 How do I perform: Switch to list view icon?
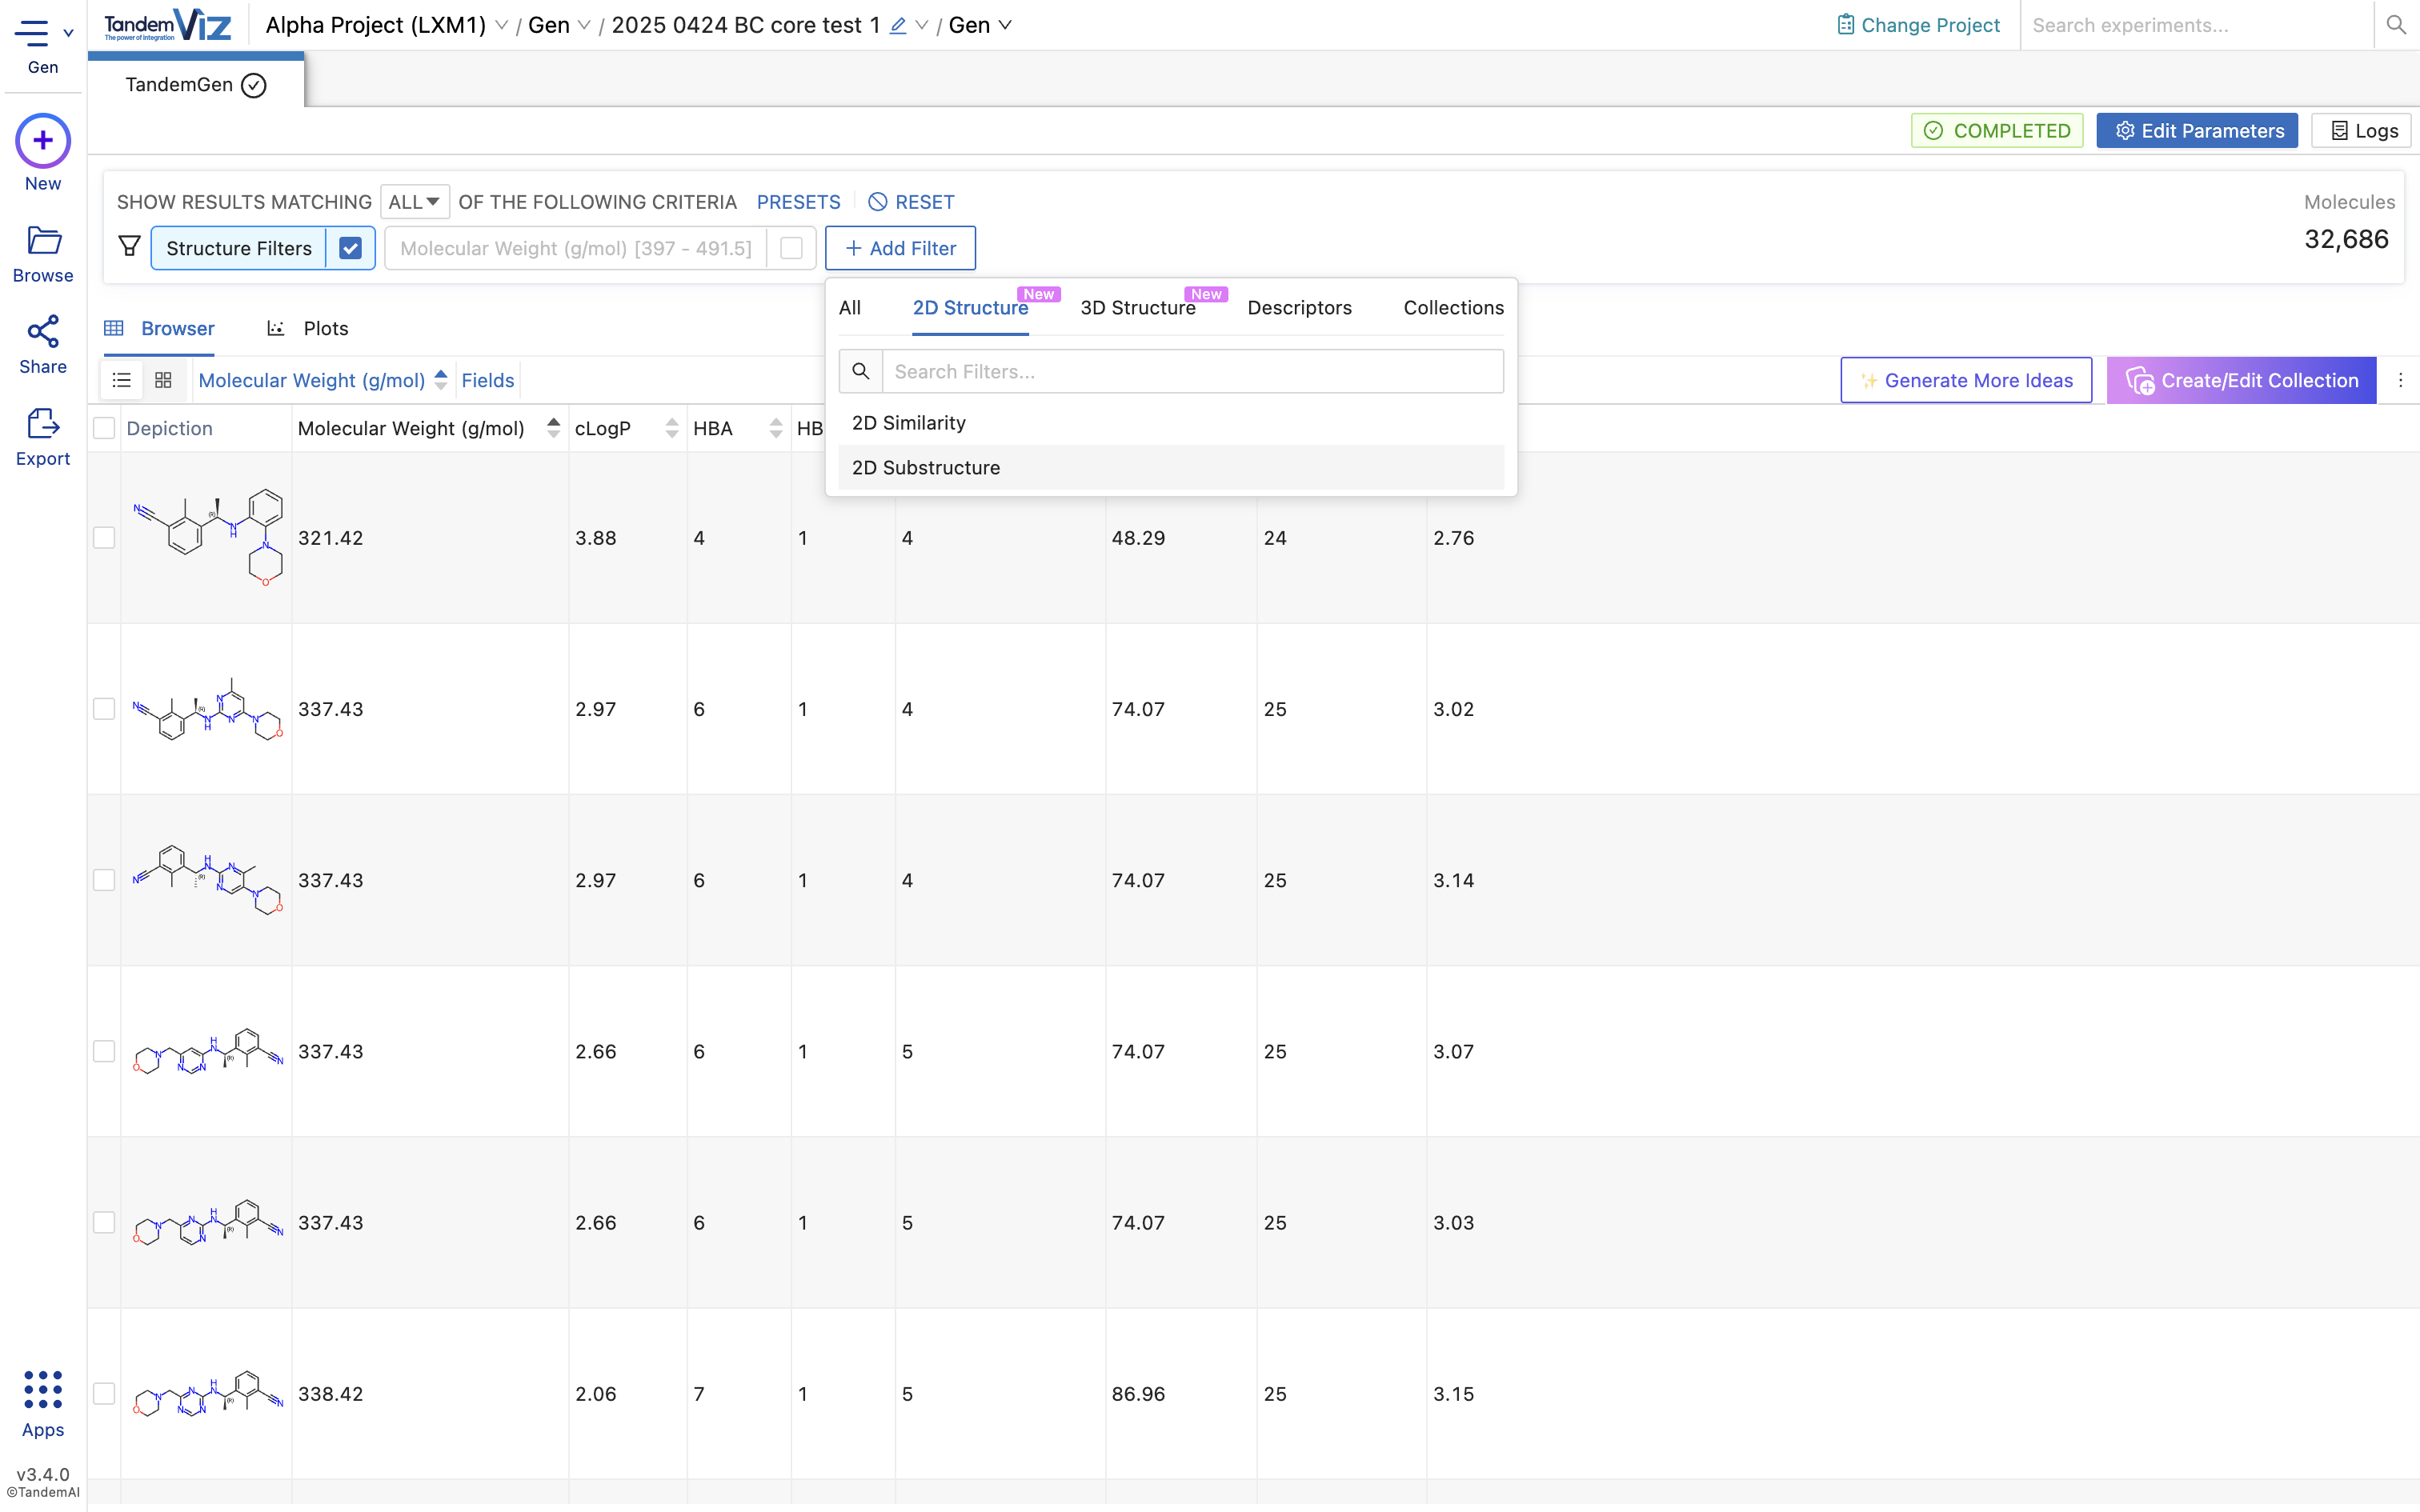122,380
